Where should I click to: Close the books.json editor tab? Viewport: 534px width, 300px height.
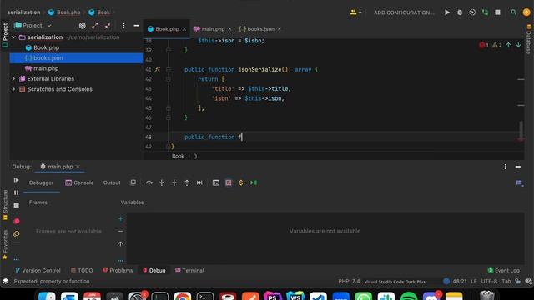[x=280, y=29]
